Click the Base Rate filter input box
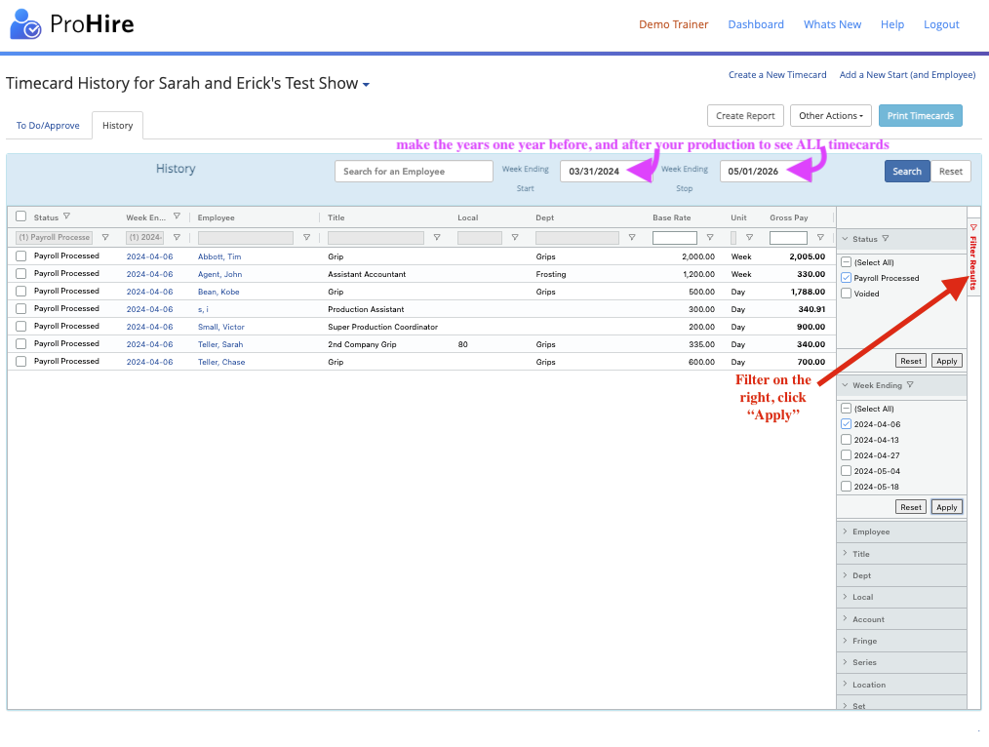Screen dimensions: 989x747 click(674, 238)
